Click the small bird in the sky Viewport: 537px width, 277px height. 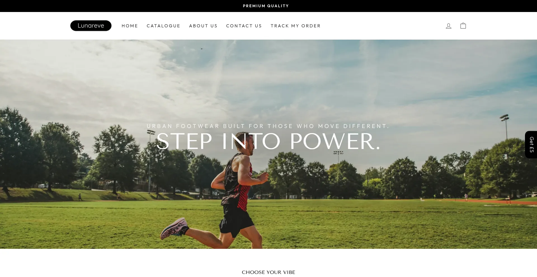click(x=201, y=49)
